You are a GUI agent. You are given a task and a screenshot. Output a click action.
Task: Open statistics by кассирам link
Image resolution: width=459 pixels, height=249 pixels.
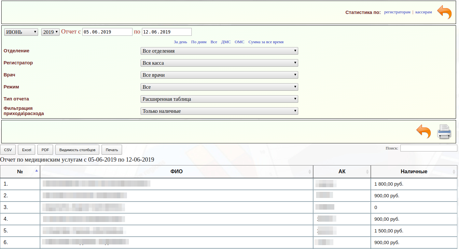click(424, 12)
